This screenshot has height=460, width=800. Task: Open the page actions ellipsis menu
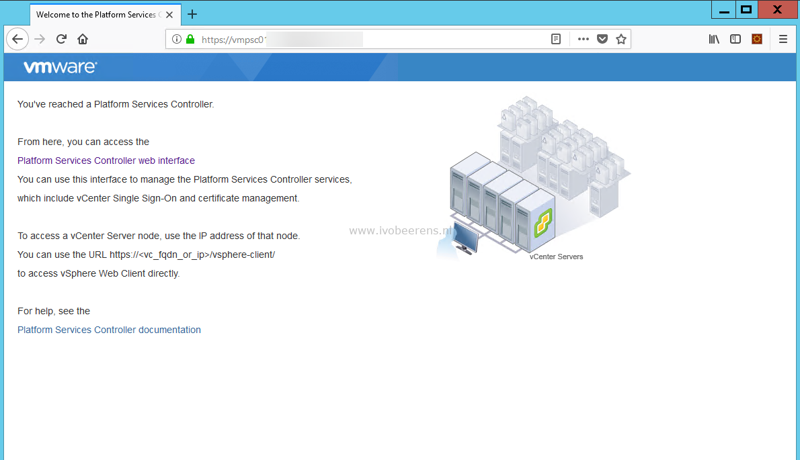pos(583,39)
